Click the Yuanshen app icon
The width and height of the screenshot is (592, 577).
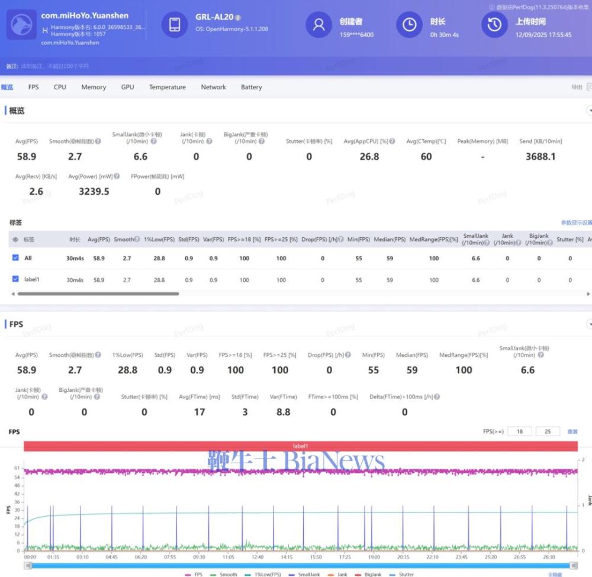click(x=22, y=24)
